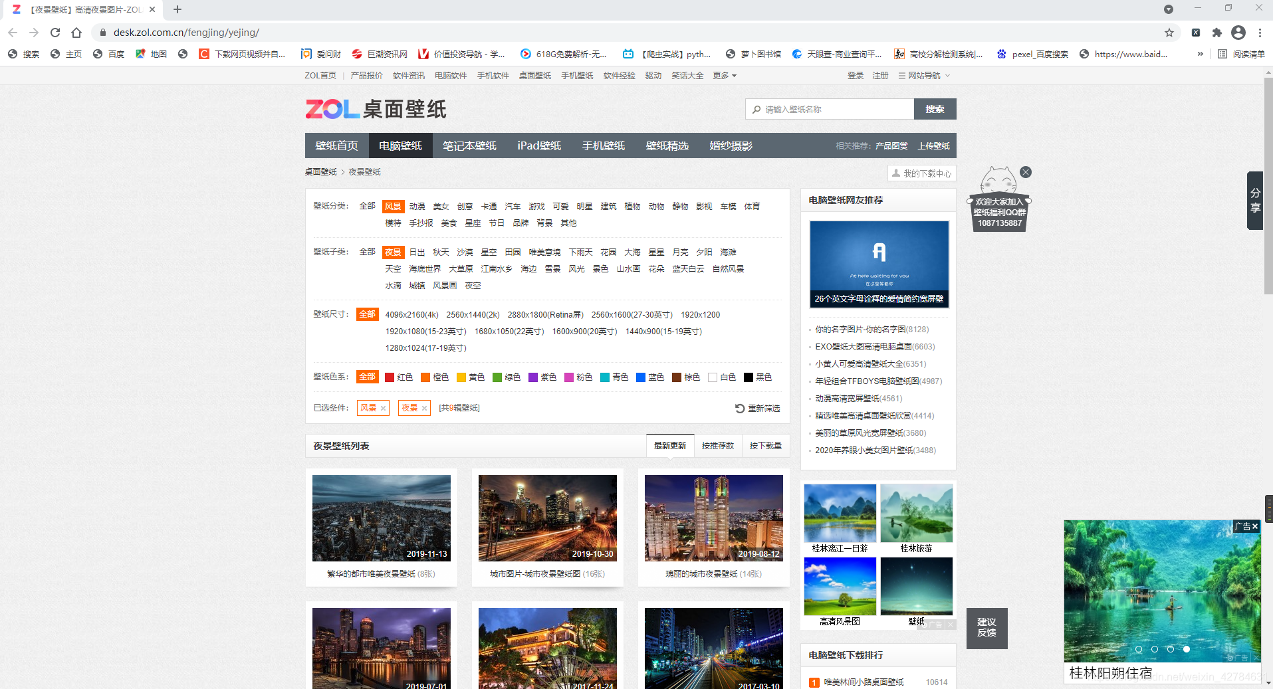Image resolution: width=1273 pixels, height=689 pixels.
Task: Open the 分享 share side tab
Action: pyautogui.click(x=1255, y=200)
